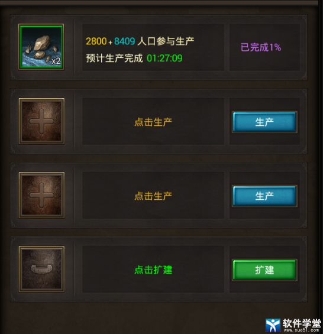
Task: Select the plus icon in the second production slot
Action: click(41, 121)
